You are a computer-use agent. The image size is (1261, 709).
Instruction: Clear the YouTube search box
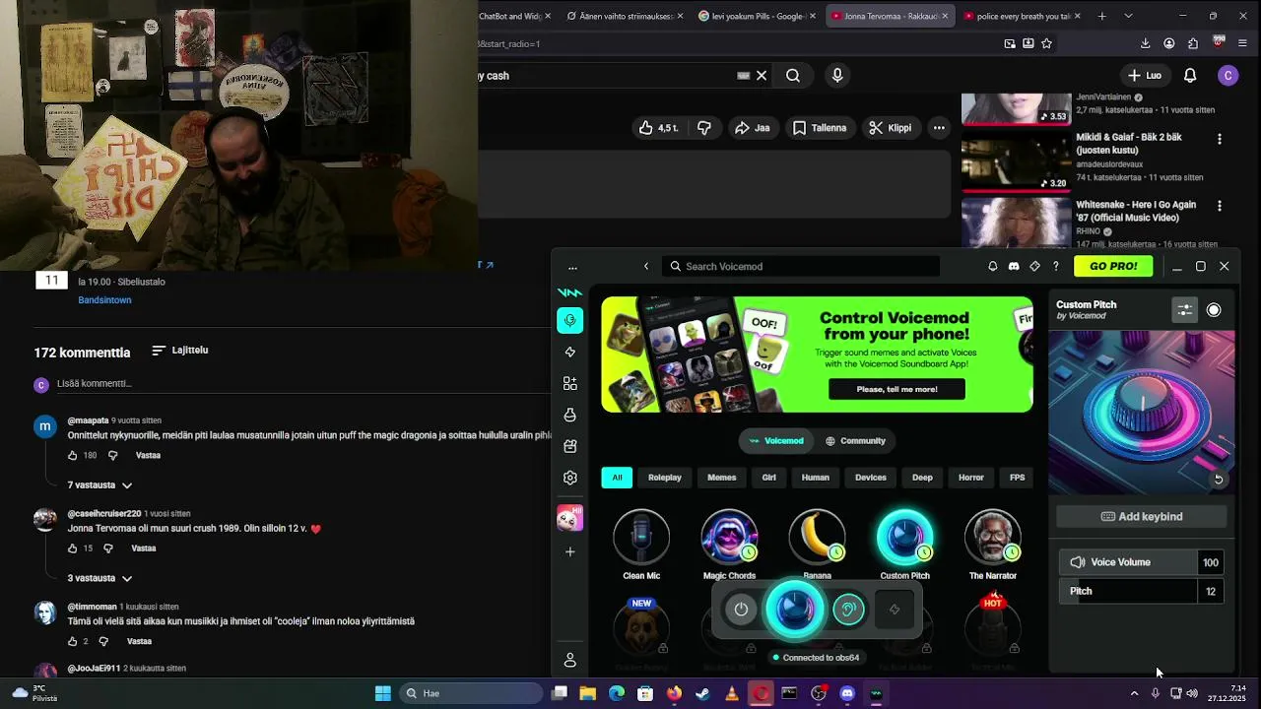[x=762, y=75]
